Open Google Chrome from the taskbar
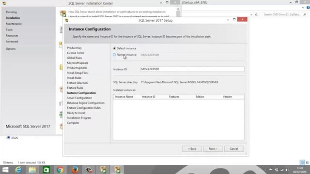The width and height of the screenshot is (310, 174). [x=60, y=170]
